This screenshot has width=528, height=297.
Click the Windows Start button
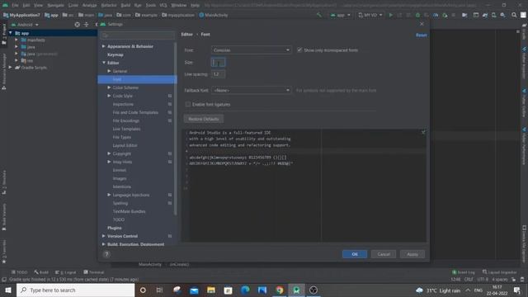(x=8, y=290)
